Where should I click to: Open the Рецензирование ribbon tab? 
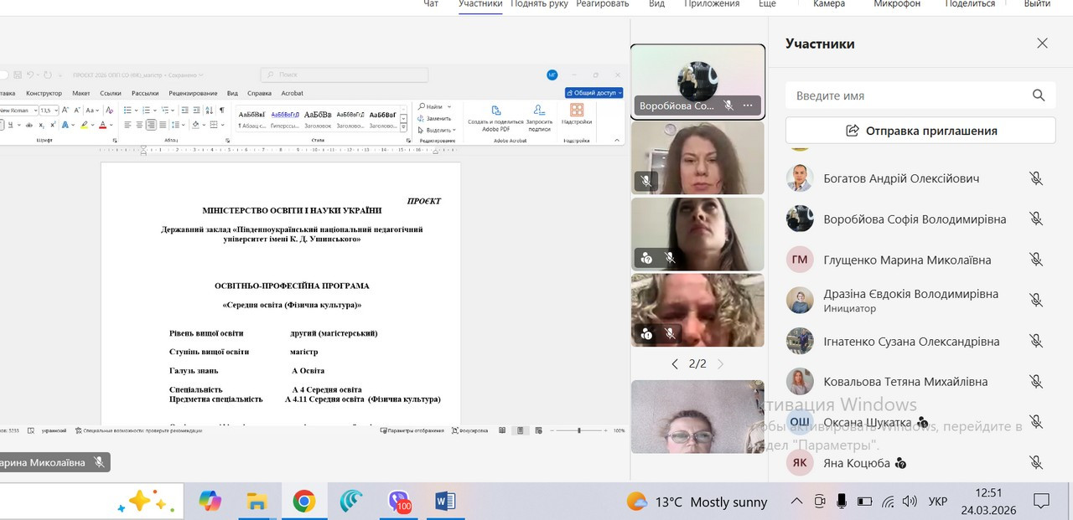click(193, 93)
